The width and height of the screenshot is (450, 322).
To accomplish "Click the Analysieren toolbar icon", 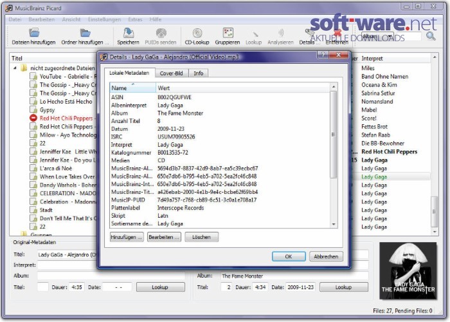I will (x=281, y=33).
